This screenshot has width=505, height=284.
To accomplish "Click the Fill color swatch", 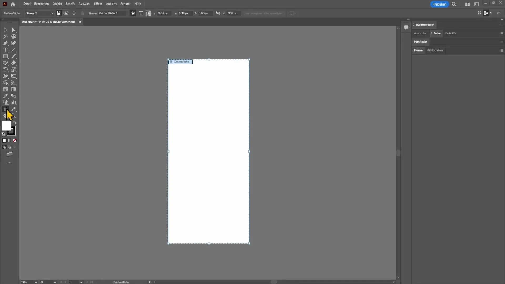I will pos(6,126).
